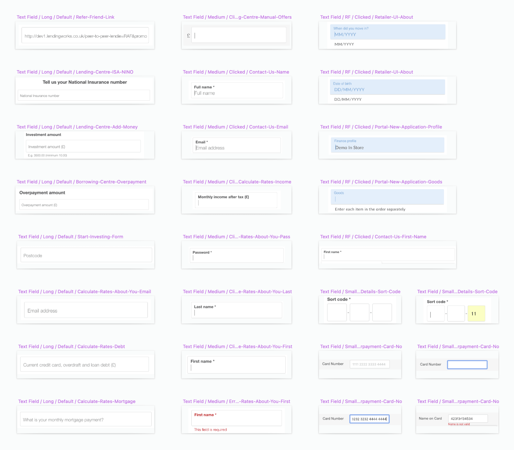Screen dimensions: 514x450
Task: Click the refer-a-friend link URL field
Action: 85,35
